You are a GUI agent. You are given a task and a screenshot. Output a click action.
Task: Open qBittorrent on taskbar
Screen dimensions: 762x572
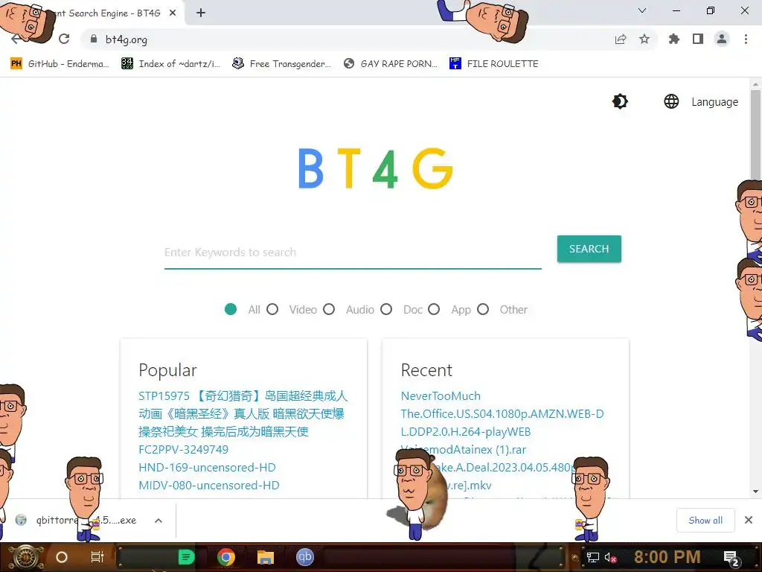pos(304,557)
